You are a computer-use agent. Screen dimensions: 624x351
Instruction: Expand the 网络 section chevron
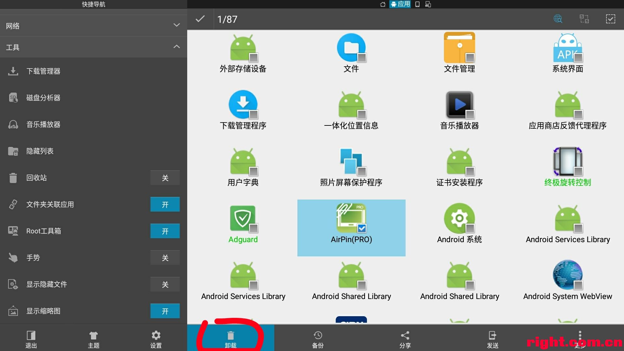click(x=176, y=25)
